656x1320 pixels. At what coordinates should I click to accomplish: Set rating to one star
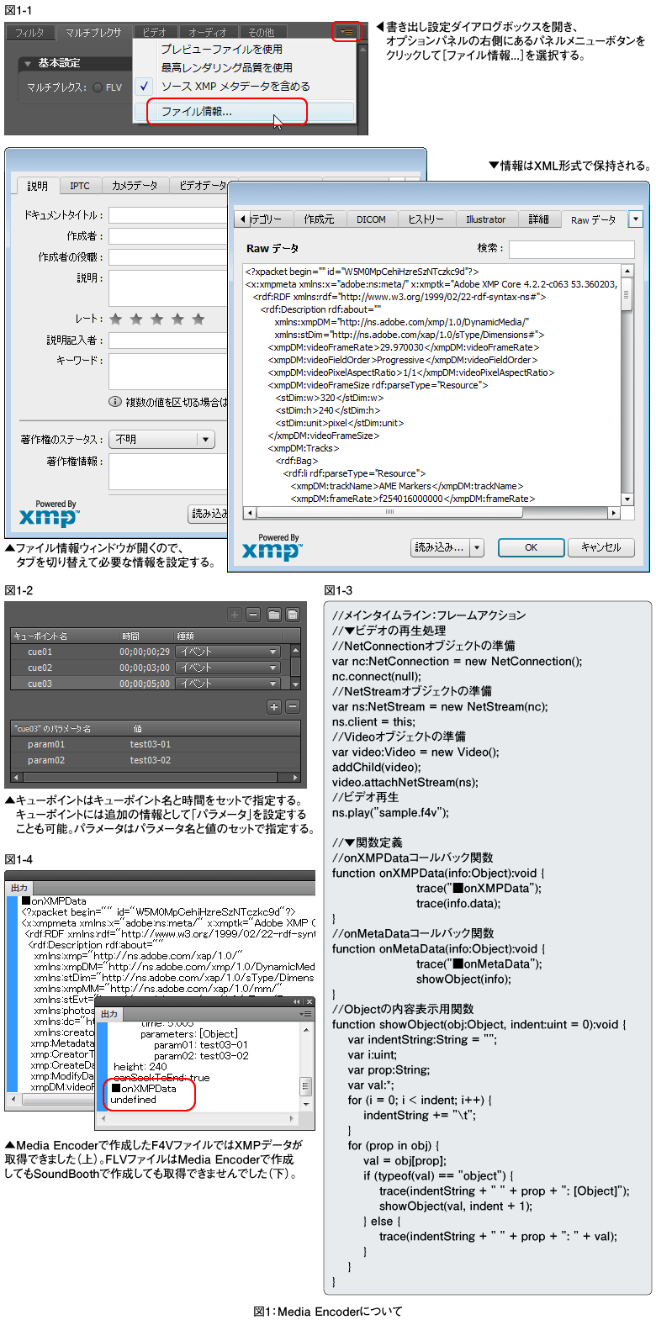(115, 319)
